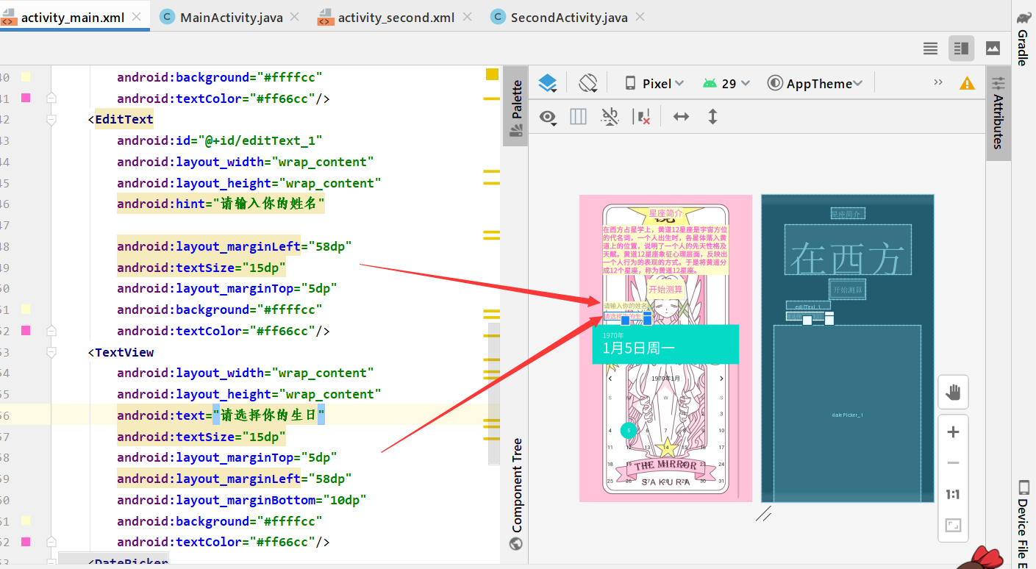Open the Design Surface layers selector
The width and height of the screenshot is (1036, 569).
tap(548, 83)
